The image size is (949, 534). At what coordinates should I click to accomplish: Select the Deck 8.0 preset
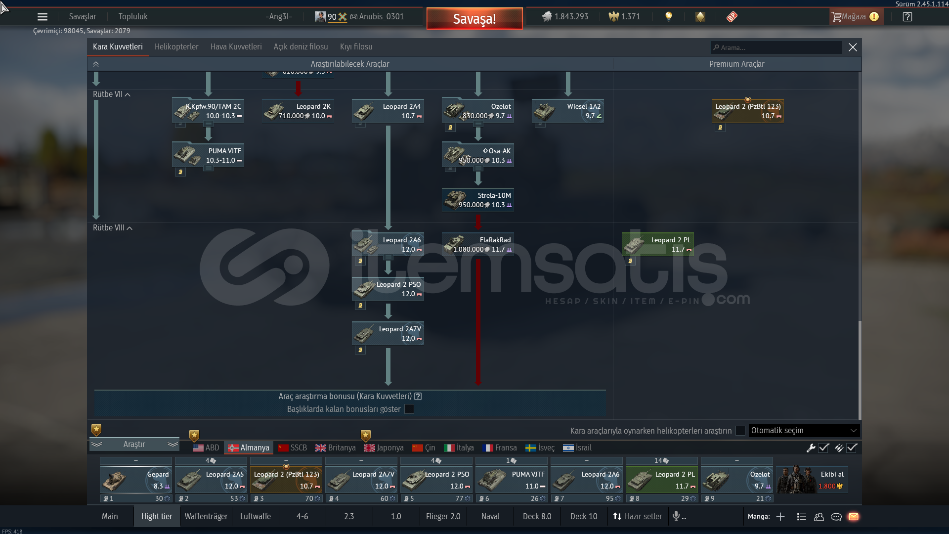pyautogui.click(x=537, y=516)
